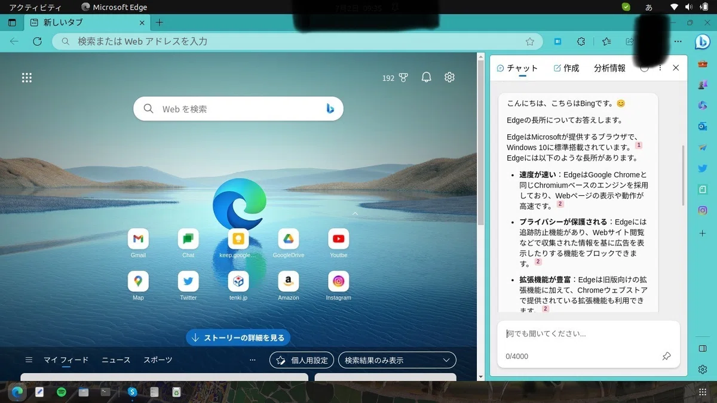
Task: Open the Chat quick link
Action: 188,239
